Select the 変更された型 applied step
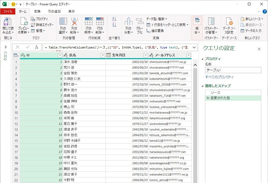This screenshot has width=268, height=183. (x=233, y=98)
